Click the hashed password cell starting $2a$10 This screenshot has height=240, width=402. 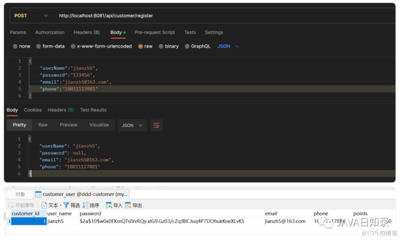(162, 221)
